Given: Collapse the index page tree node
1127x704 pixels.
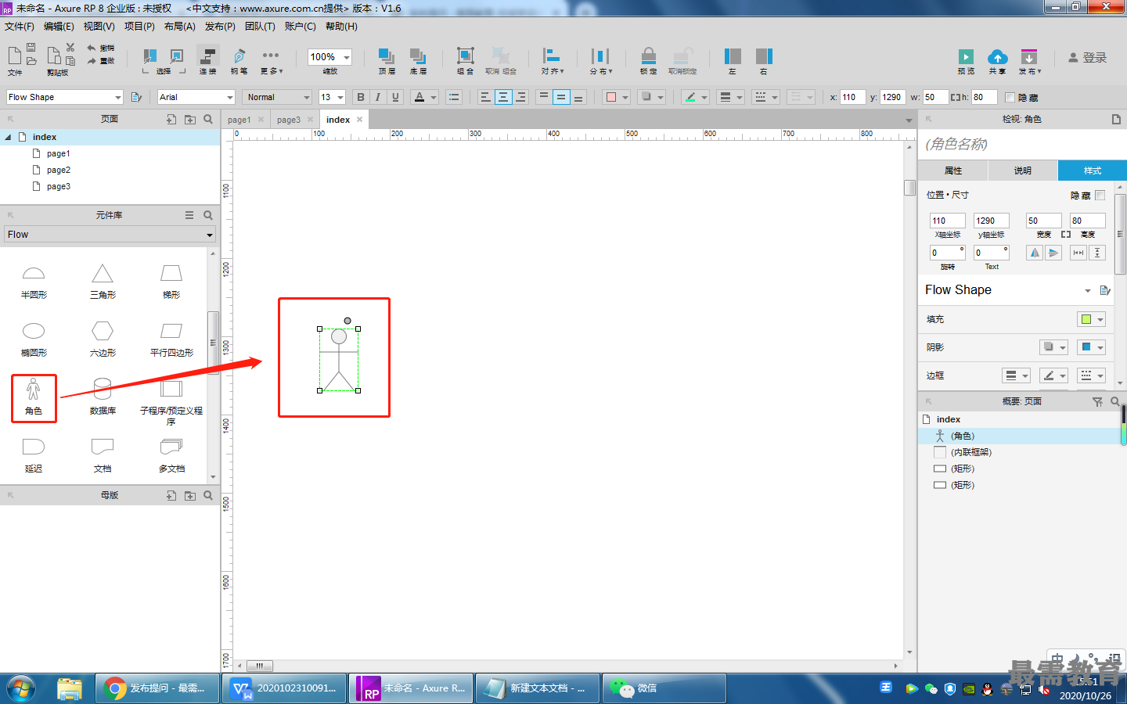Looking at the screenshot, I should [8, 137].
